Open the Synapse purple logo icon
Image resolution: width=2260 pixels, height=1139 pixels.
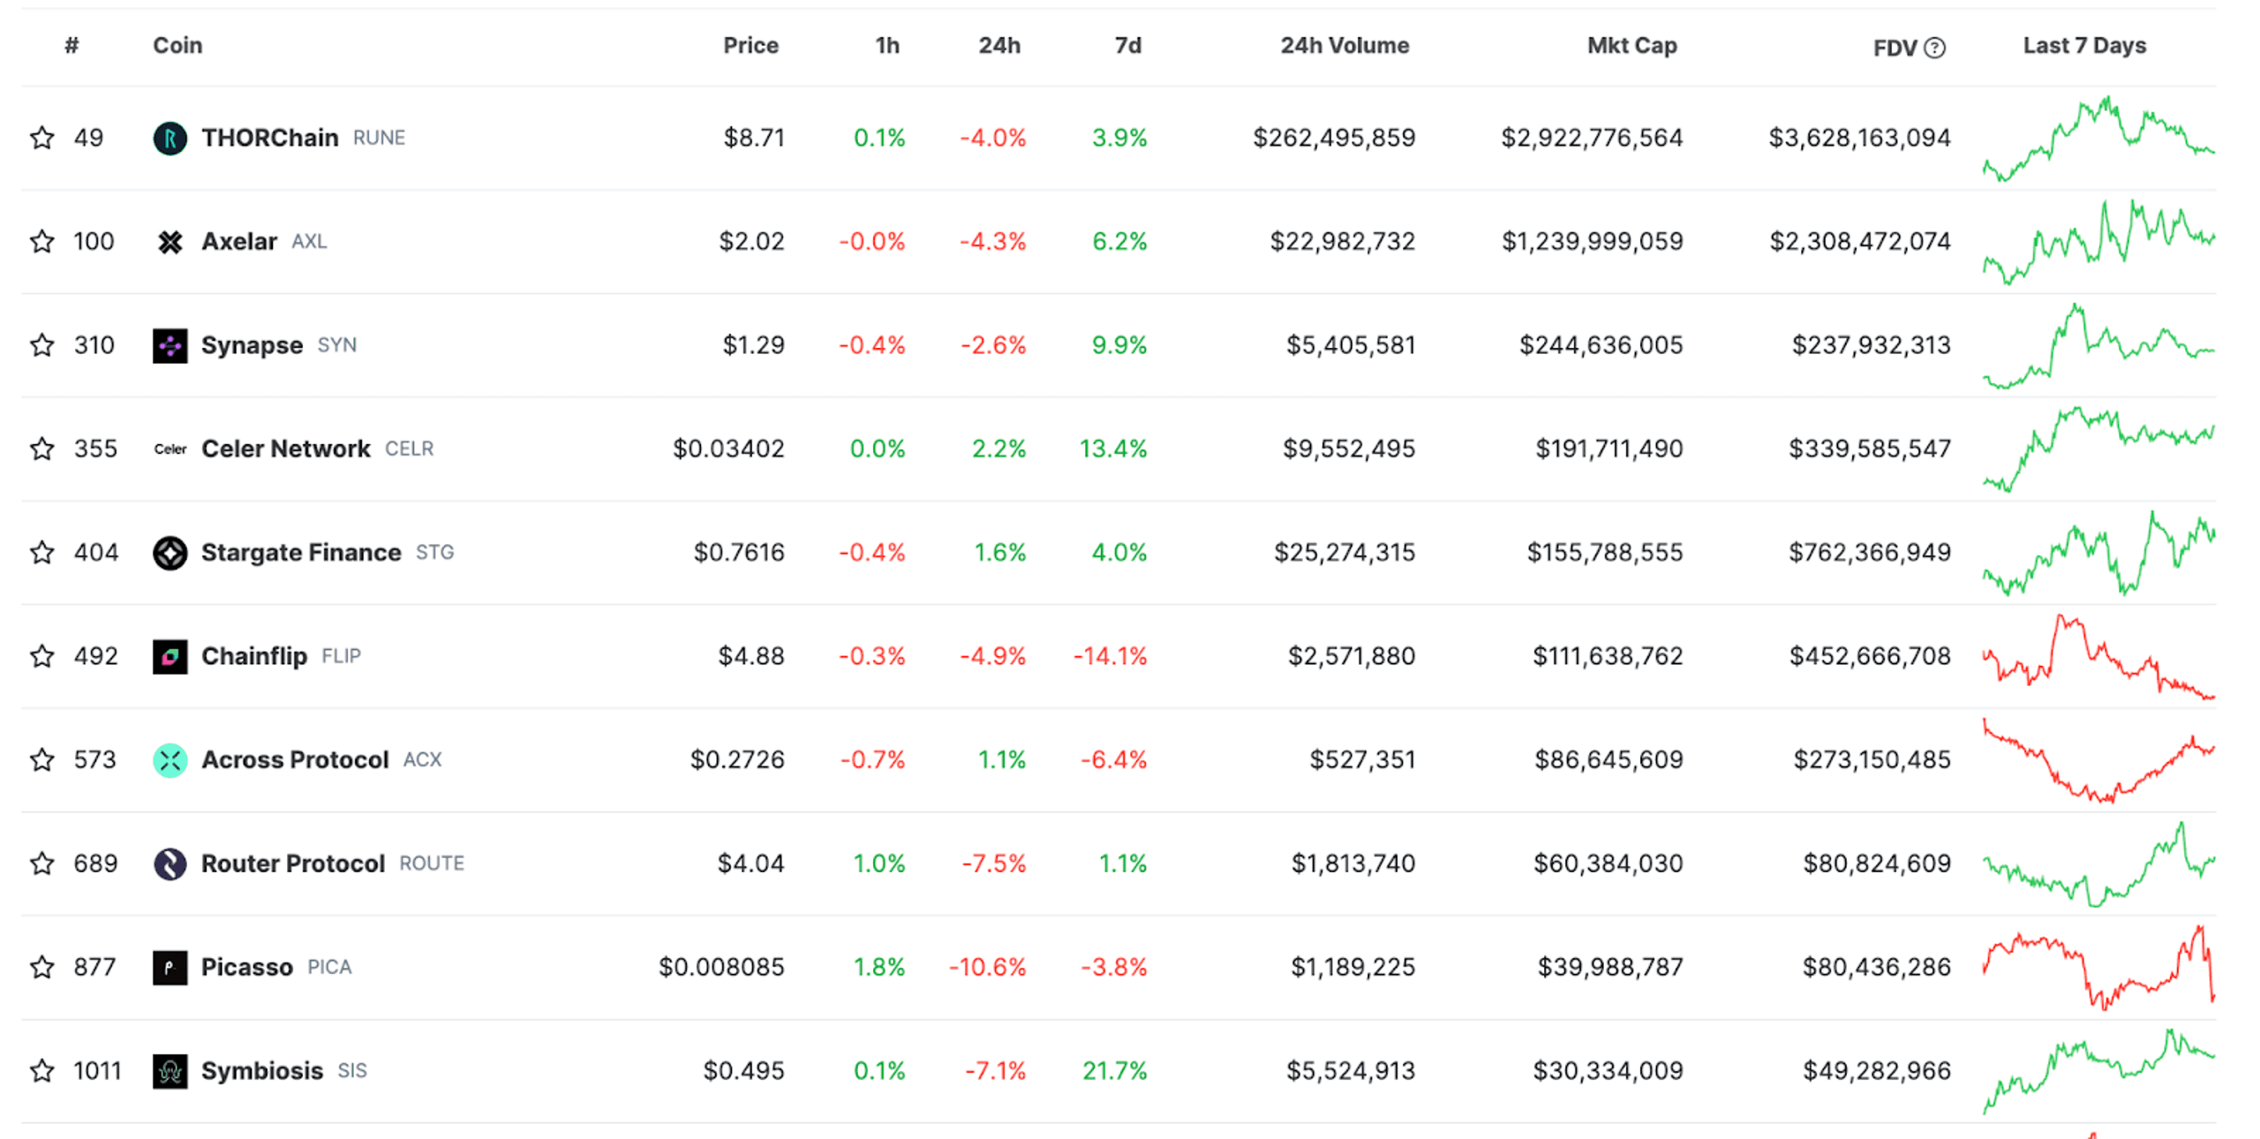(169, 345)
